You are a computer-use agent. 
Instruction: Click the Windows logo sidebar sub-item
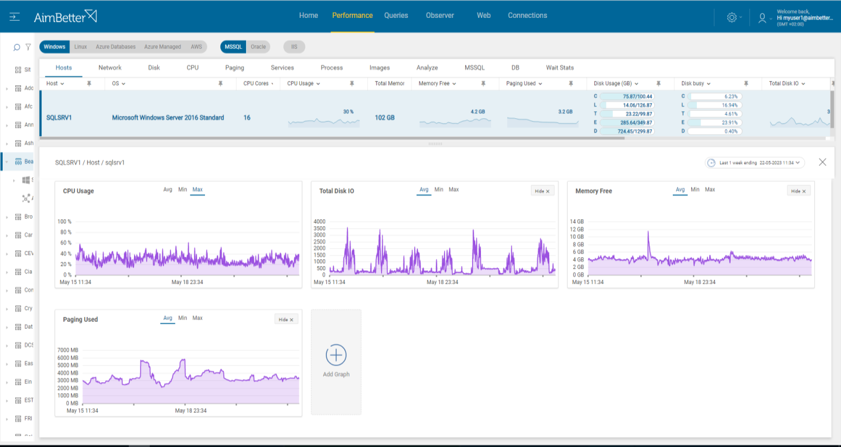tap(26, 180)
